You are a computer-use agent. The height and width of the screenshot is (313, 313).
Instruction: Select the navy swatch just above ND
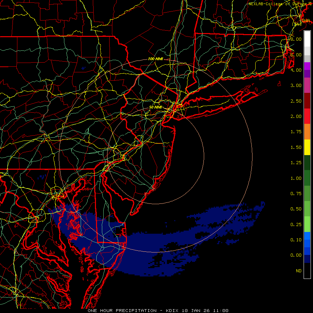(307, 259)
